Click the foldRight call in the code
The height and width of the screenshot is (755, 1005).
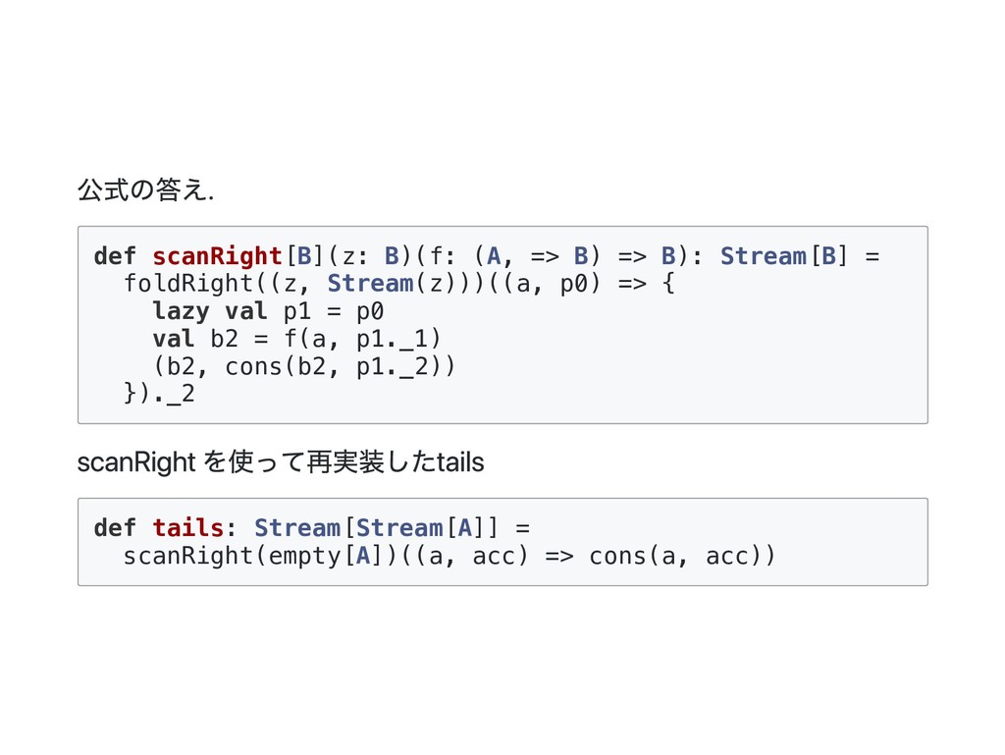187,285
